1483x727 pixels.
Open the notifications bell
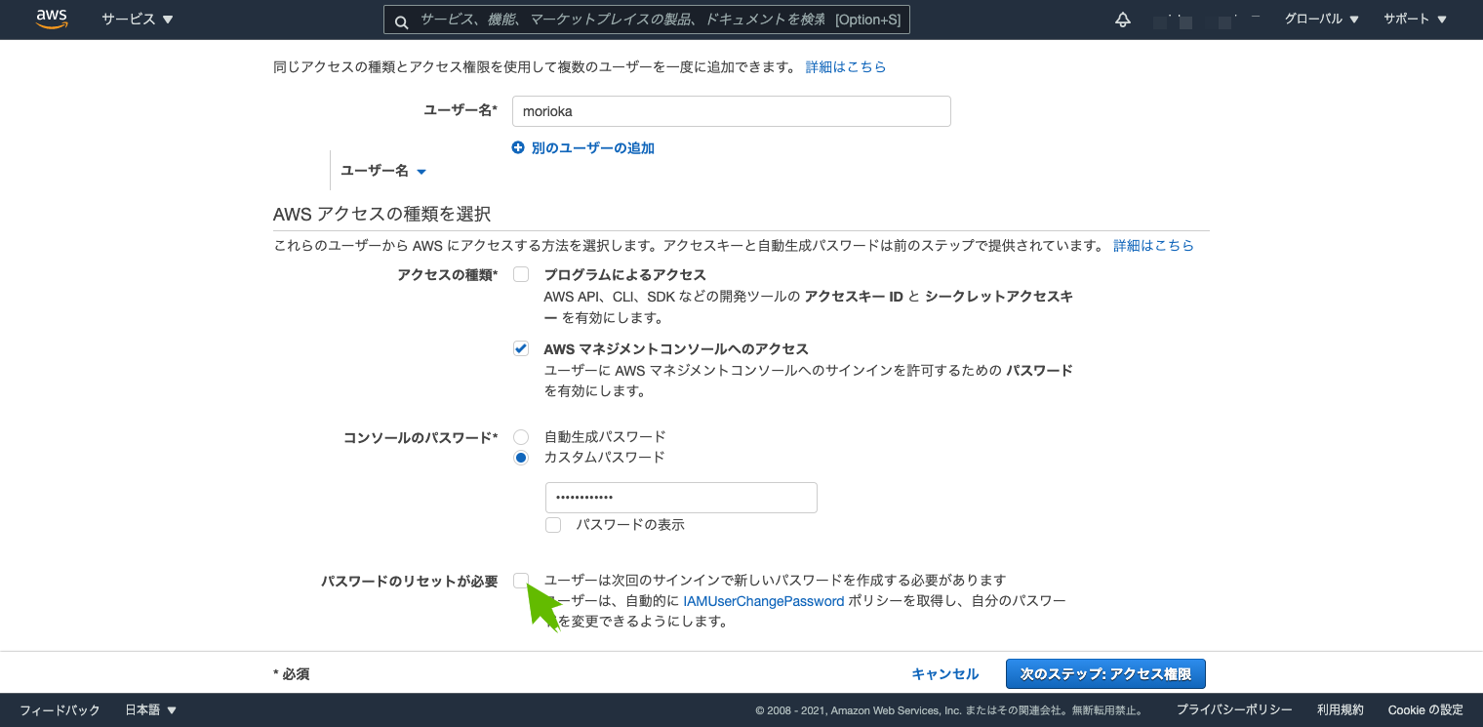pyautogui.click(x=1123, y=20)
